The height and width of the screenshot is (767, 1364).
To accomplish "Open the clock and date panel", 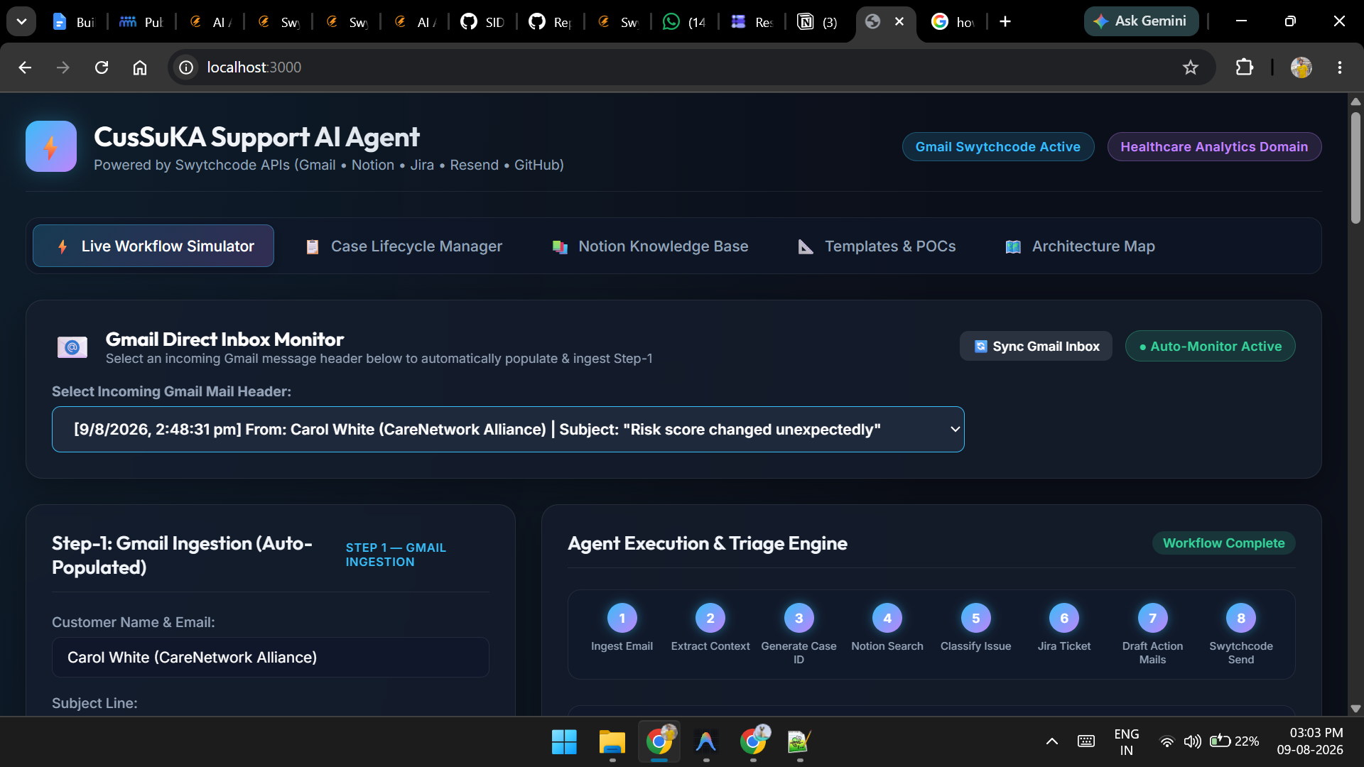I will point(1309,741).
